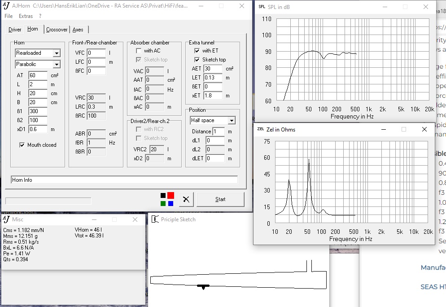446x307 pixels.
Task: Click the Priciple Sketch window icon
Action: pyautogui.click(x=155, y=219)
